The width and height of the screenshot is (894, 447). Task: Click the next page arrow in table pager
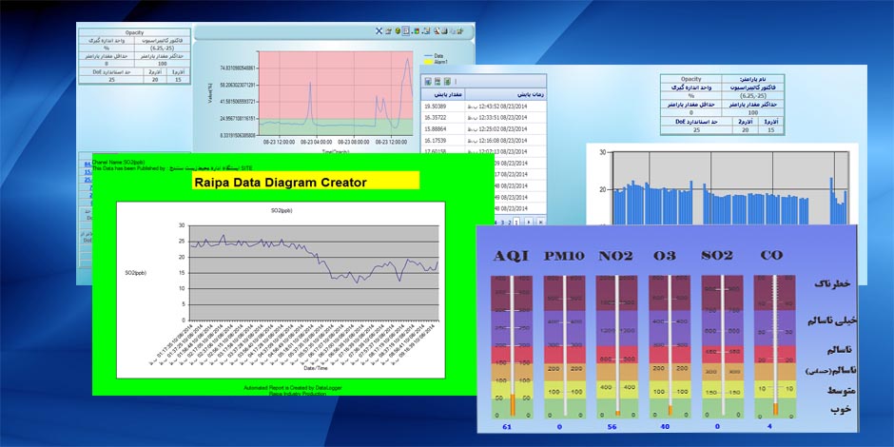point(529,222)
